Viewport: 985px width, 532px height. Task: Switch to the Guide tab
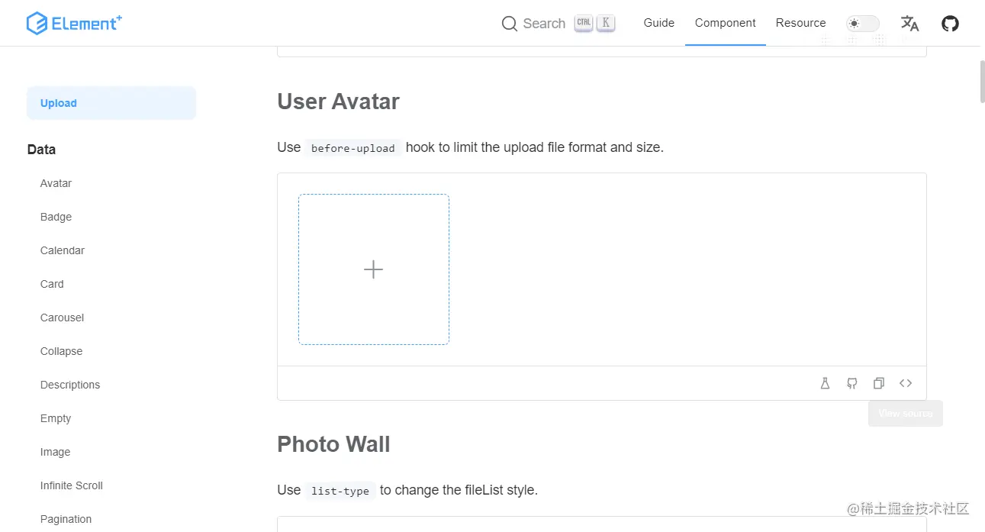pyautogui.click(x=658, y=23)
